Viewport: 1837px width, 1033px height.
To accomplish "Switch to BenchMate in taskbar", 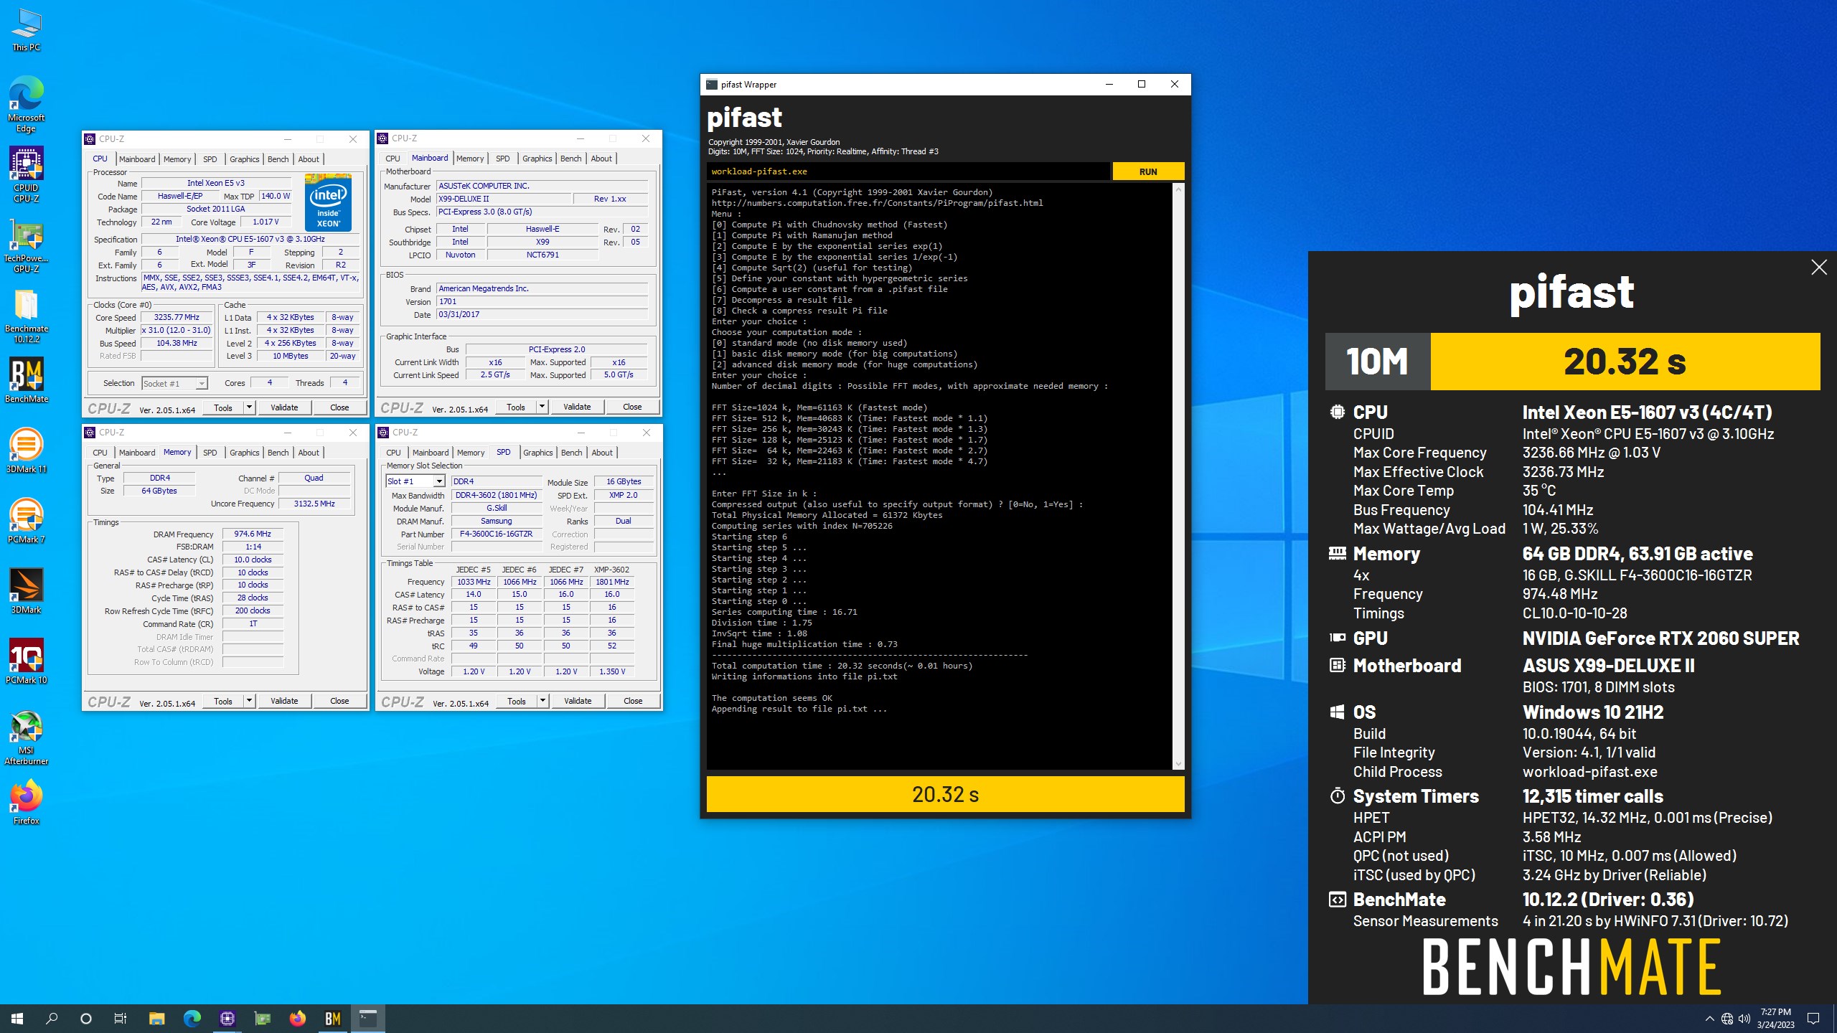I will click(332, 1019).
